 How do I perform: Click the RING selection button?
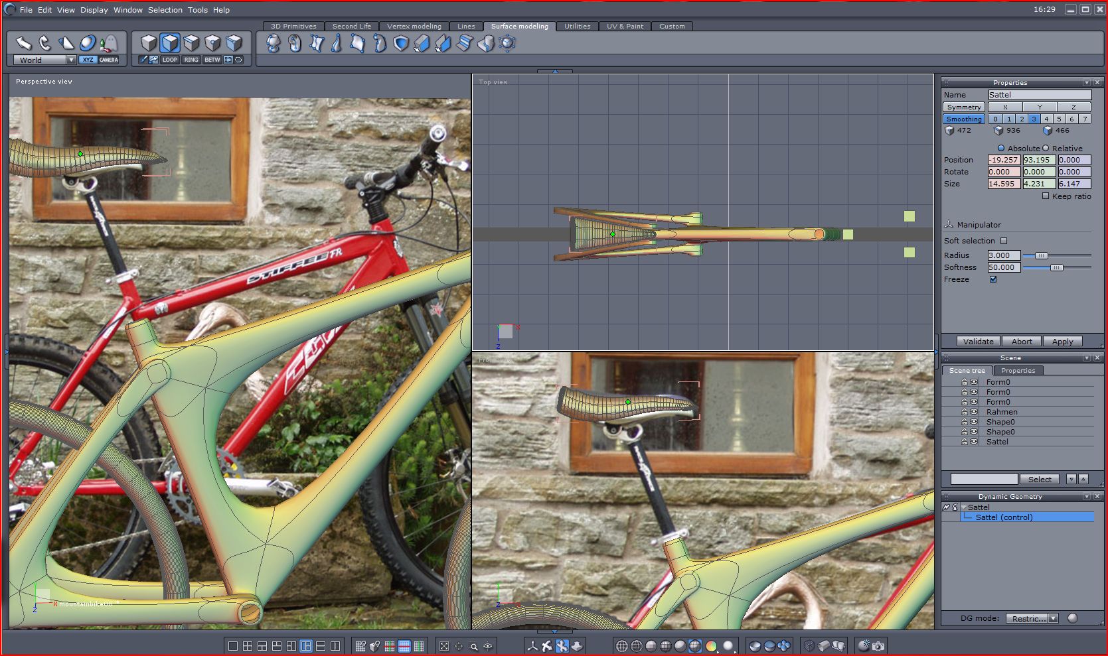(191, 60)
